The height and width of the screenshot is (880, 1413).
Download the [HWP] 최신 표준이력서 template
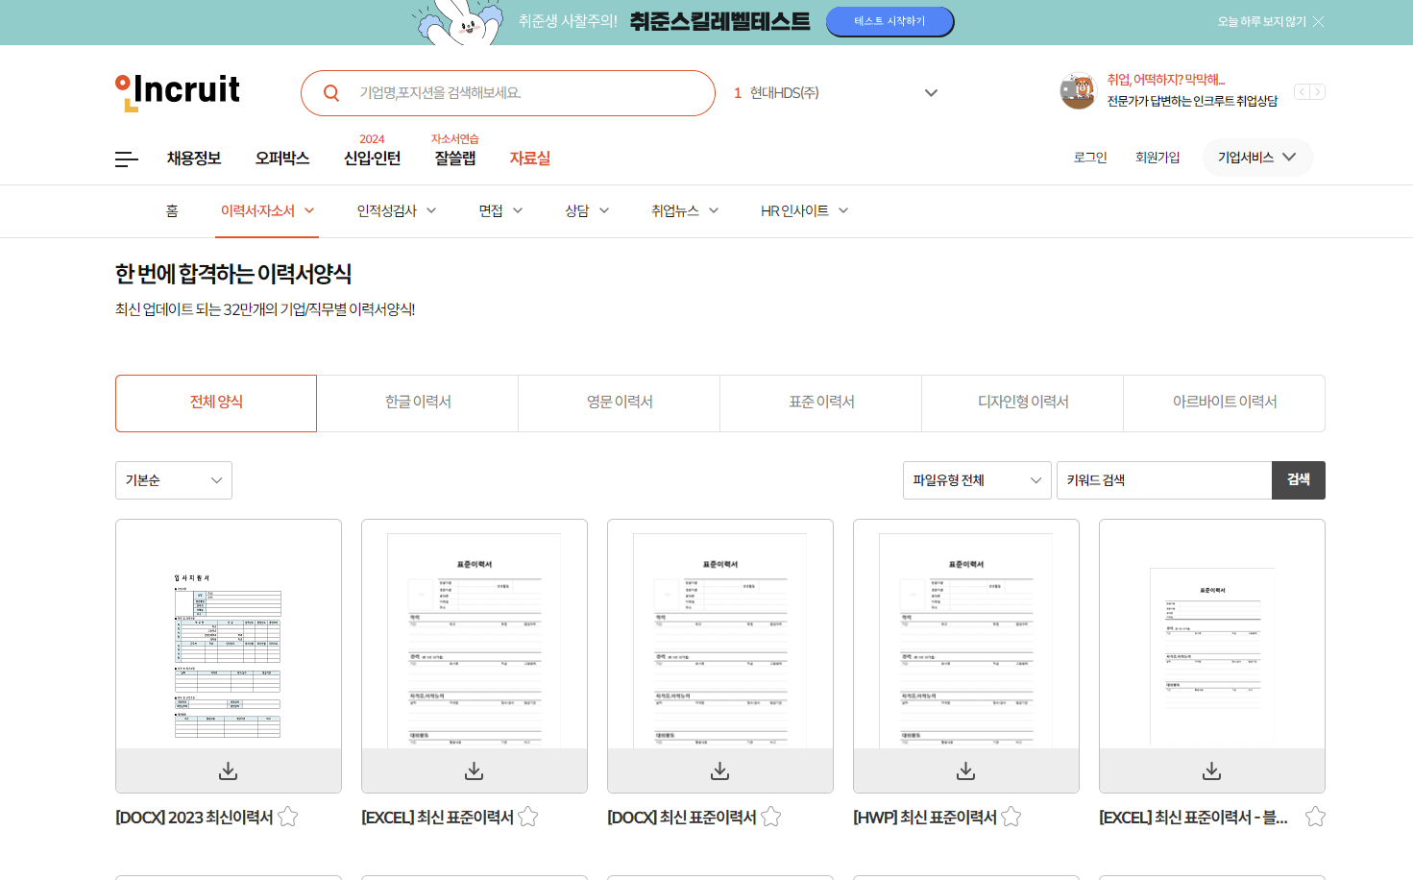965,770
